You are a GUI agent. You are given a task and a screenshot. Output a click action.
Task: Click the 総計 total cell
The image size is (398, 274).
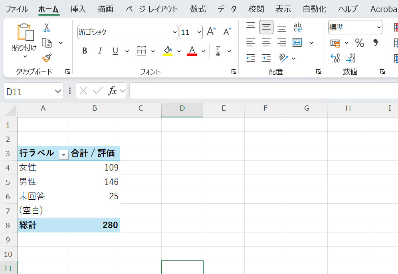pyautogui.click(x=28, y=225)
